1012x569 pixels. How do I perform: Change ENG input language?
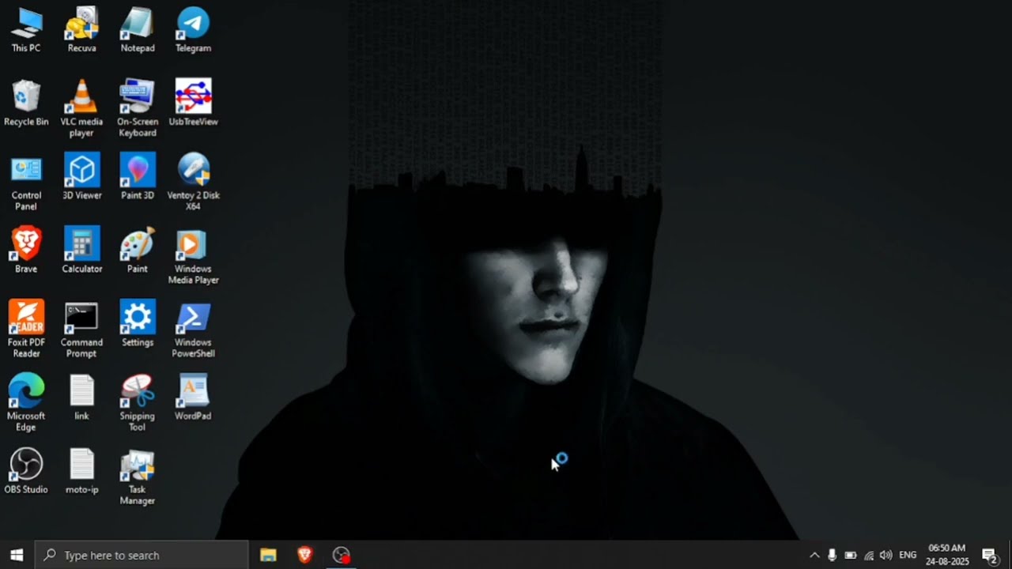click(908, 555)
